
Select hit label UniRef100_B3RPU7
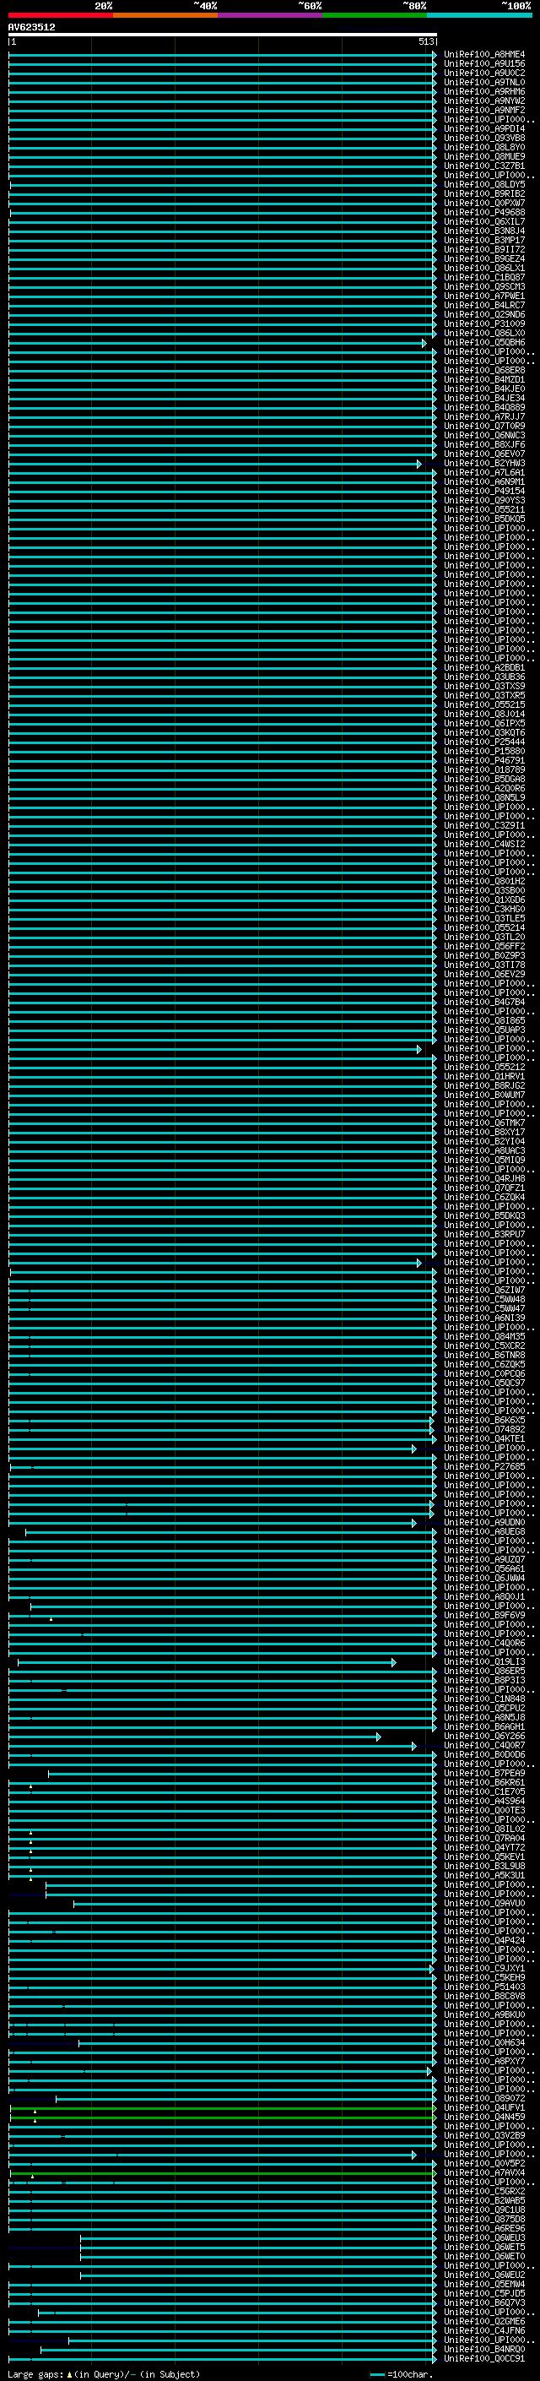pyautogui.click(x=483, y=1234)
